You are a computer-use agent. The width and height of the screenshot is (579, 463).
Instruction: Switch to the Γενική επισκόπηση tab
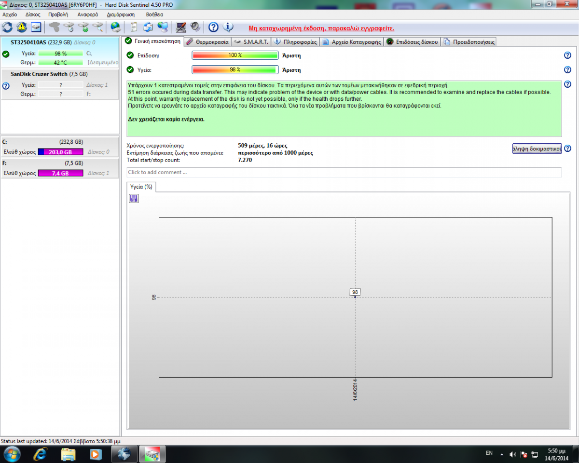pyautogui.click(x=152, y=41)
